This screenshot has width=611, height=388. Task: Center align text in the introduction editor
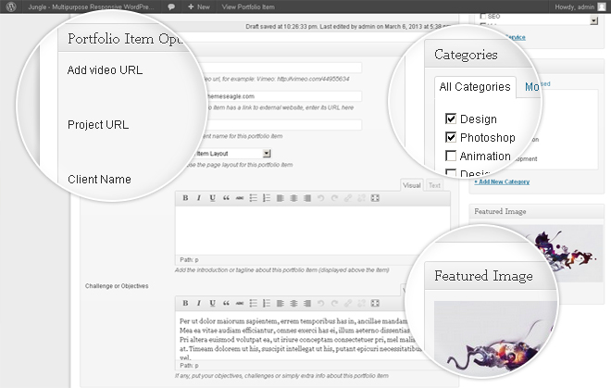point(293,198)
